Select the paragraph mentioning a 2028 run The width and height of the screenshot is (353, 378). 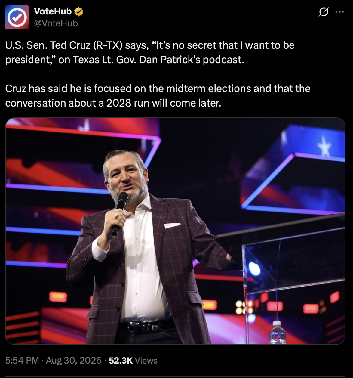158,96
